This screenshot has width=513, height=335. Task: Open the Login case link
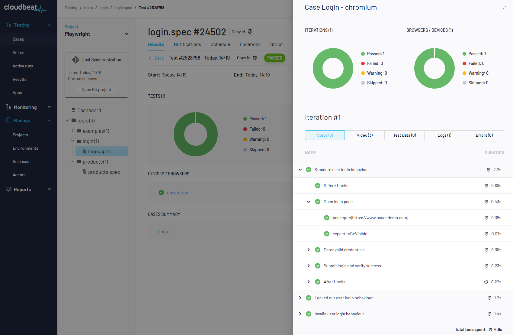163,231
